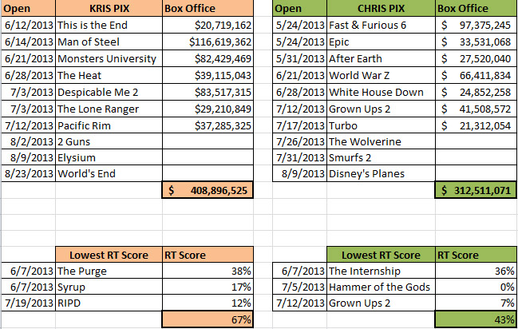Viewport: 518px width, 329px height.
Task: Select The Heat title cell
Action: point(109,76)
